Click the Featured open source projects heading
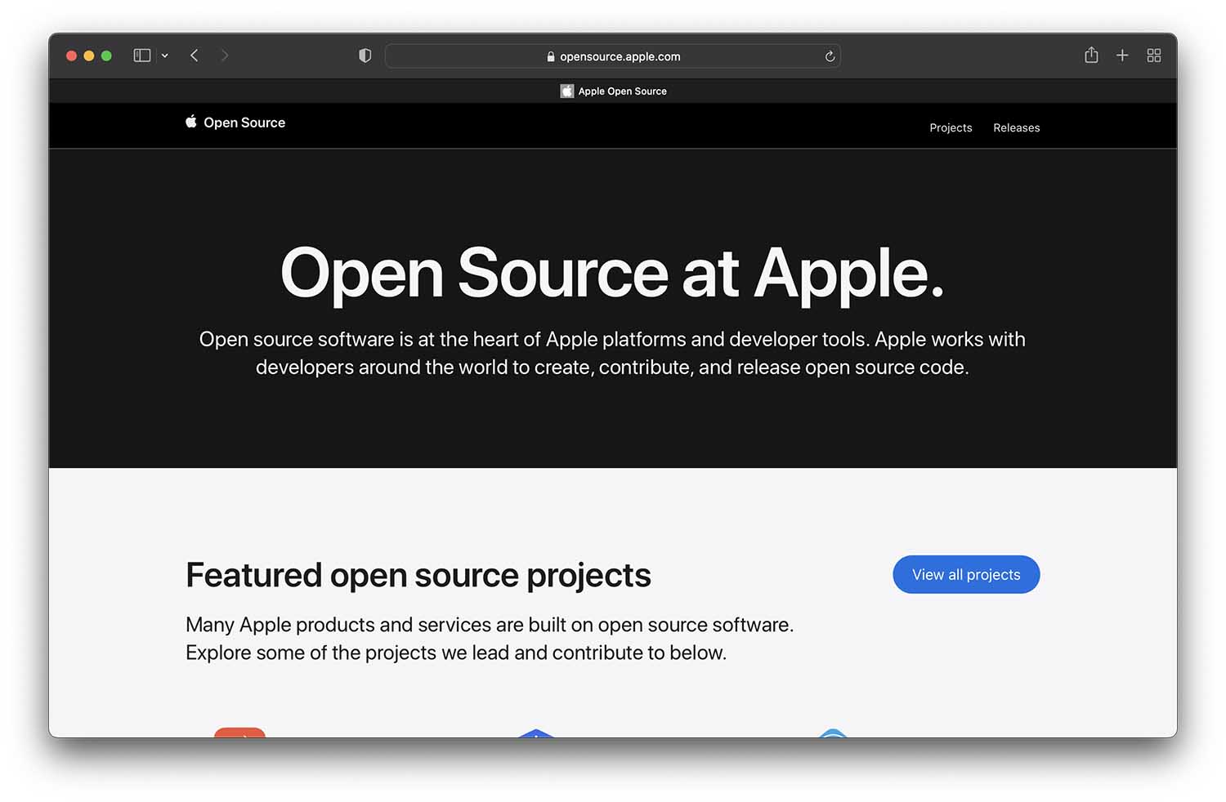This screenshot has height=802, width=1226. pyautogui.click(x=418, y=575)
